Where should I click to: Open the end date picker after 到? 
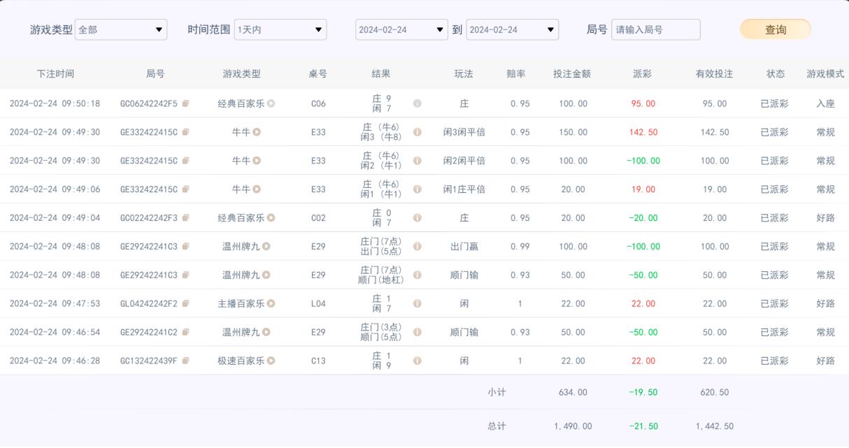click(513, 29)
